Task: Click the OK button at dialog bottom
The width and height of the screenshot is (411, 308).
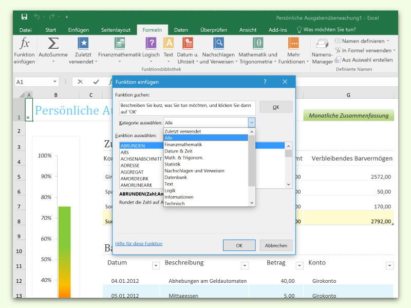Action: 239,245
